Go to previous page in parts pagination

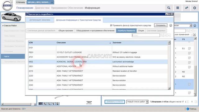[x=188, y=102]
